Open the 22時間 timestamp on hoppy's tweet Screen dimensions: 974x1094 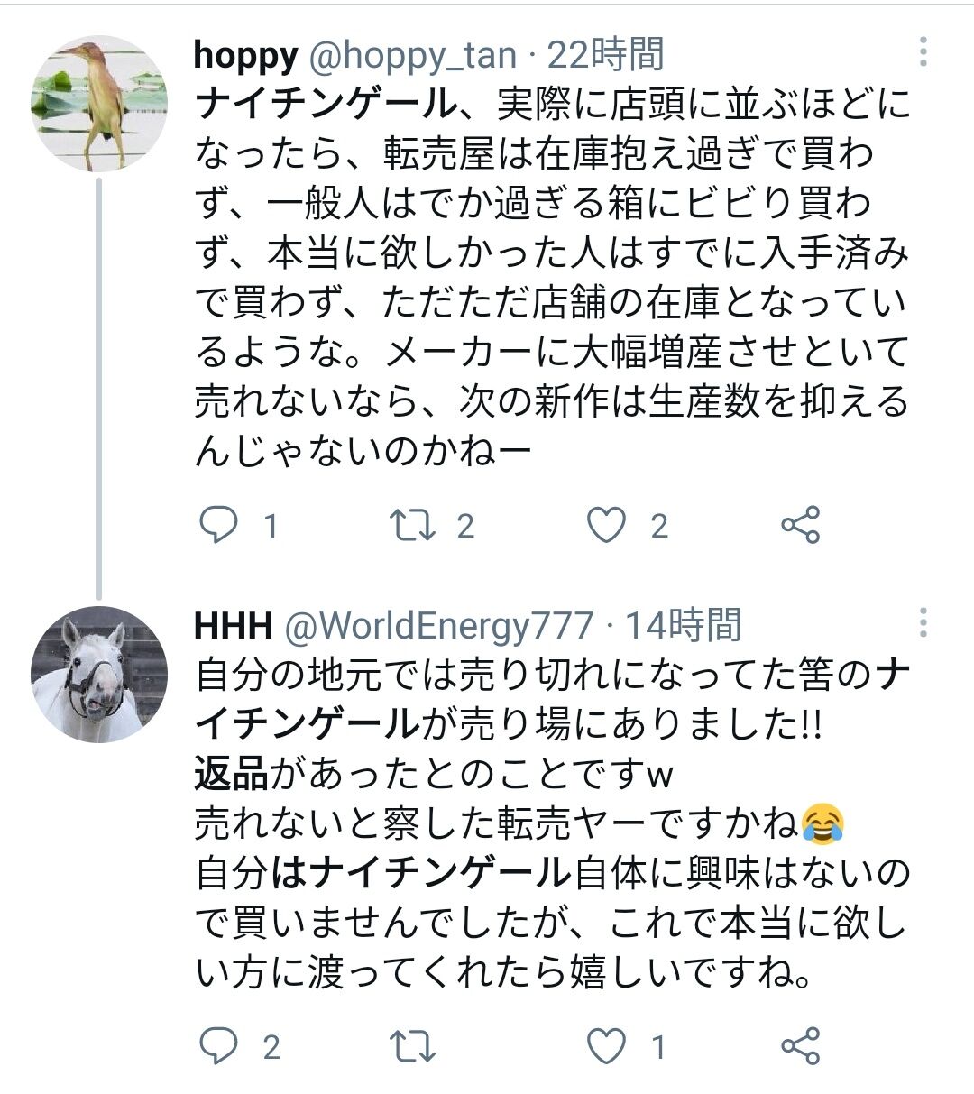[x=606, y=56]
